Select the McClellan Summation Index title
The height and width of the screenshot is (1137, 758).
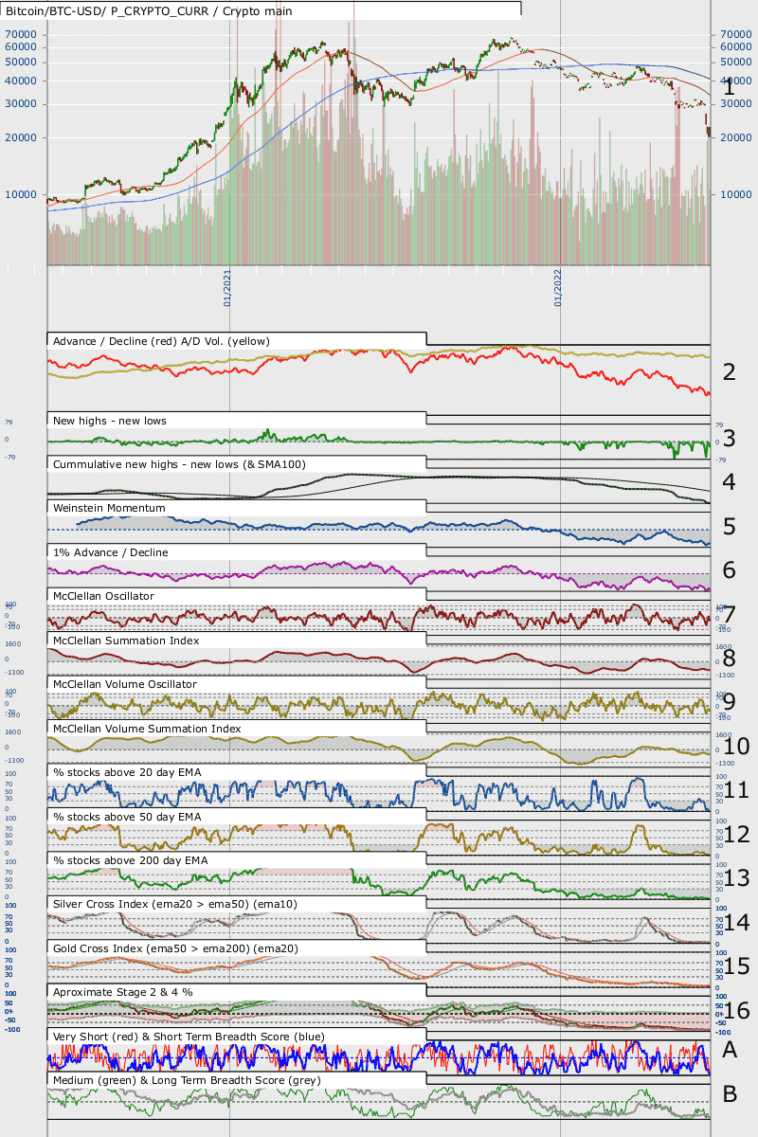[126, 641]
